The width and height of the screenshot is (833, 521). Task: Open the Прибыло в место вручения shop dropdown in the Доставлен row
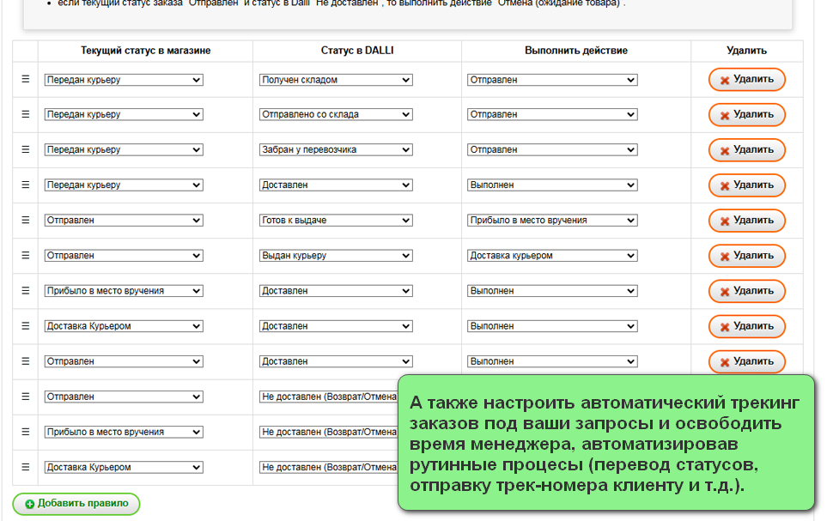[x=124, y=290]
